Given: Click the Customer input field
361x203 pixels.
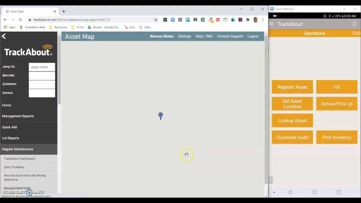Looking at the screenshot, I should [42, 84].
